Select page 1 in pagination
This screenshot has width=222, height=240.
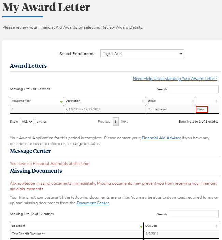pos(115,122)
